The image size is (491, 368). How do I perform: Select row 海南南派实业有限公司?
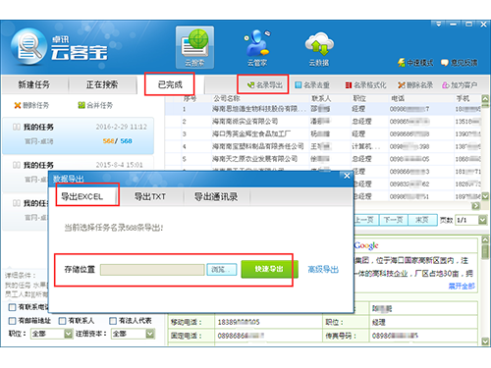(322, 122)
